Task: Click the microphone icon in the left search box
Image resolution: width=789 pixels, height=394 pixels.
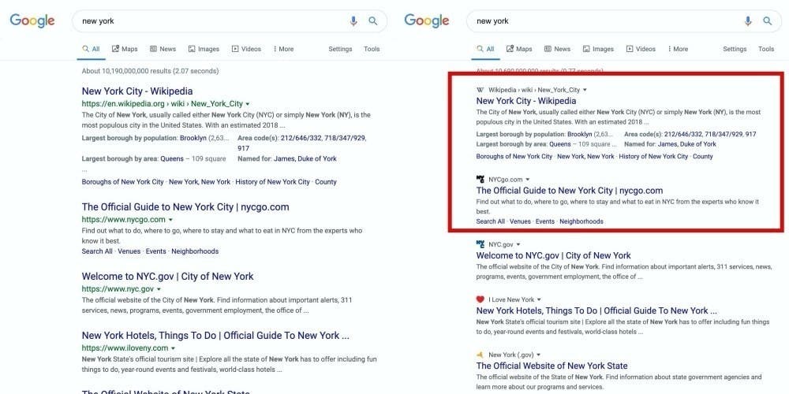Action: click(353, 21)
